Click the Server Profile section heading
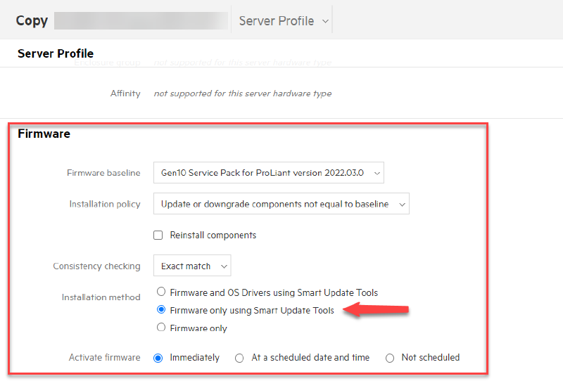Screen dimensions: 563x381 click(x=56, y=53)
